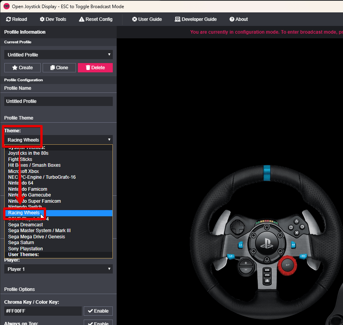Click the blue L3 button on the wheel
Screen dimensions: 343x325
tap(231, 256)
